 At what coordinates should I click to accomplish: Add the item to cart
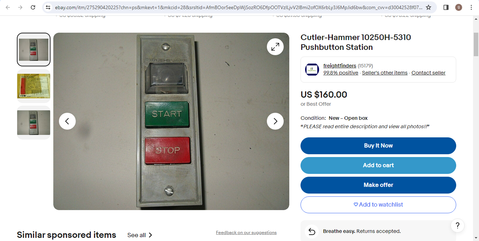pos(378,165)
